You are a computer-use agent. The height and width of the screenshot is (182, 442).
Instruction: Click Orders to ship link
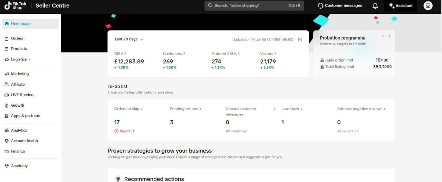128,109
